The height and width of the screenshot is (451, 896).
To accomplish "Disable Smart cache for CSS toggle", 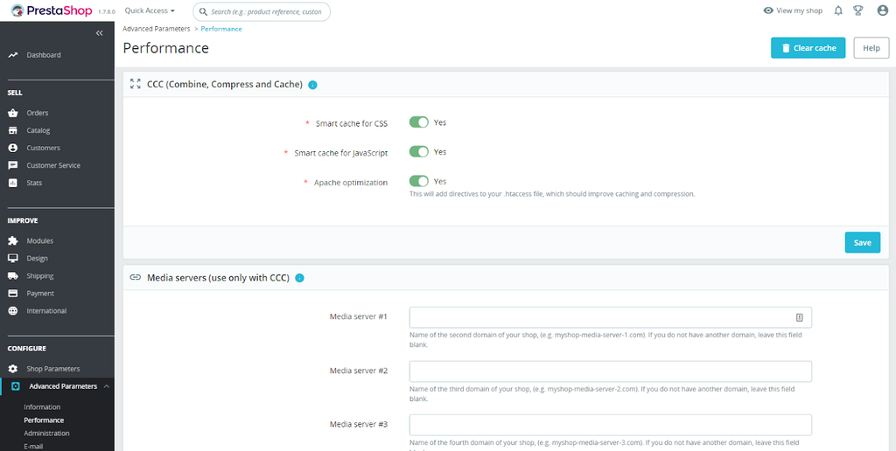I will pos(419,123).
